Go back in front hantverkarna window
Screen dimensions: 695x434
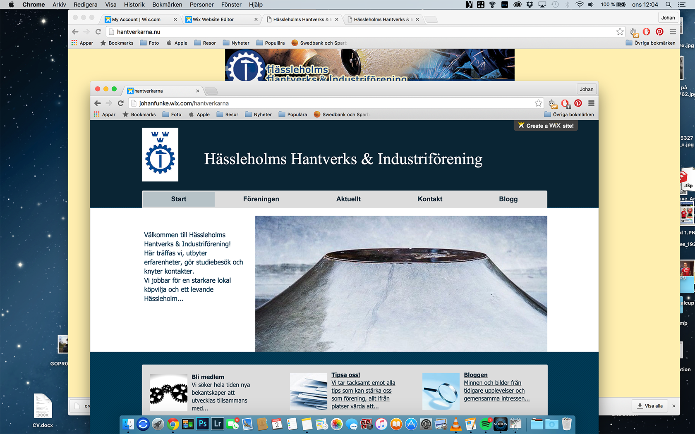(x=98, y=103)
